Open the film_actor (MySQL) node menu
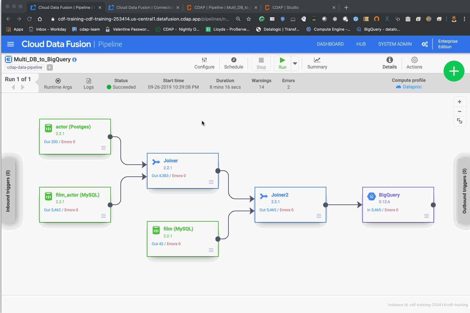The image size is (470, 313). point(103,216)
